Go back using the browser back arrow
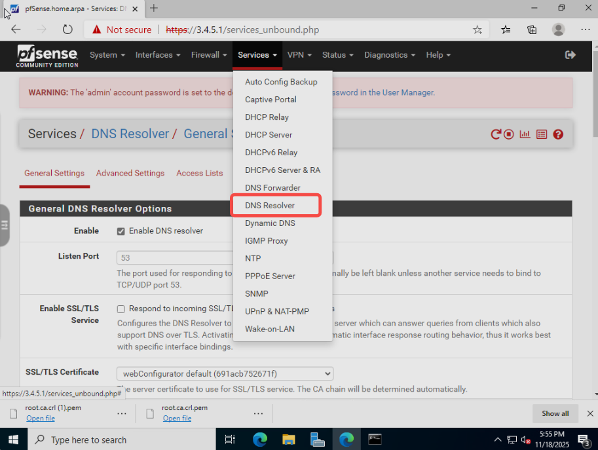Viewport: 598px width, 450px height. [x=16, y=29]
